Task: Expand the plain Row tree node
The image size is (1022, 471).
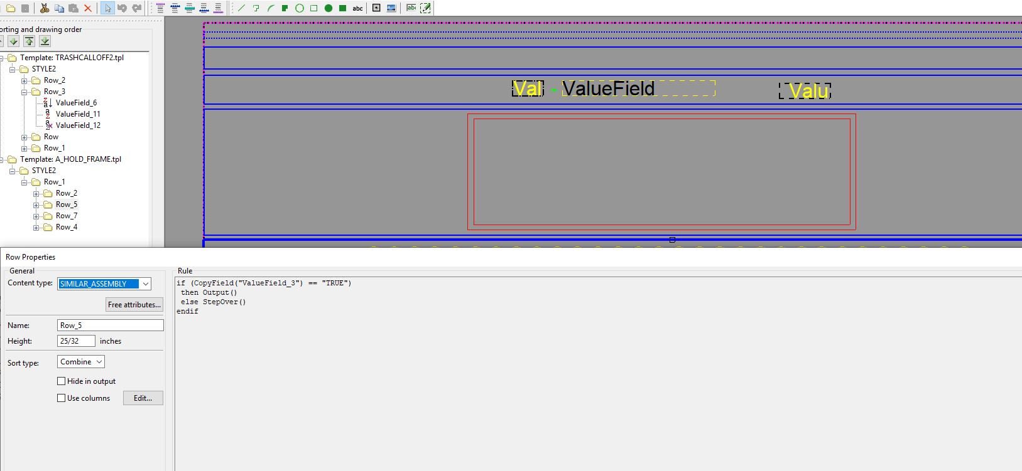Action: (24, 137)
